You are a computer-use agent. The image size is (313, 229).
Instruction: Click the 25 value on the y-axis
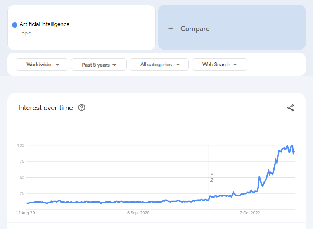pyautogui.click(x=21, y=193)
